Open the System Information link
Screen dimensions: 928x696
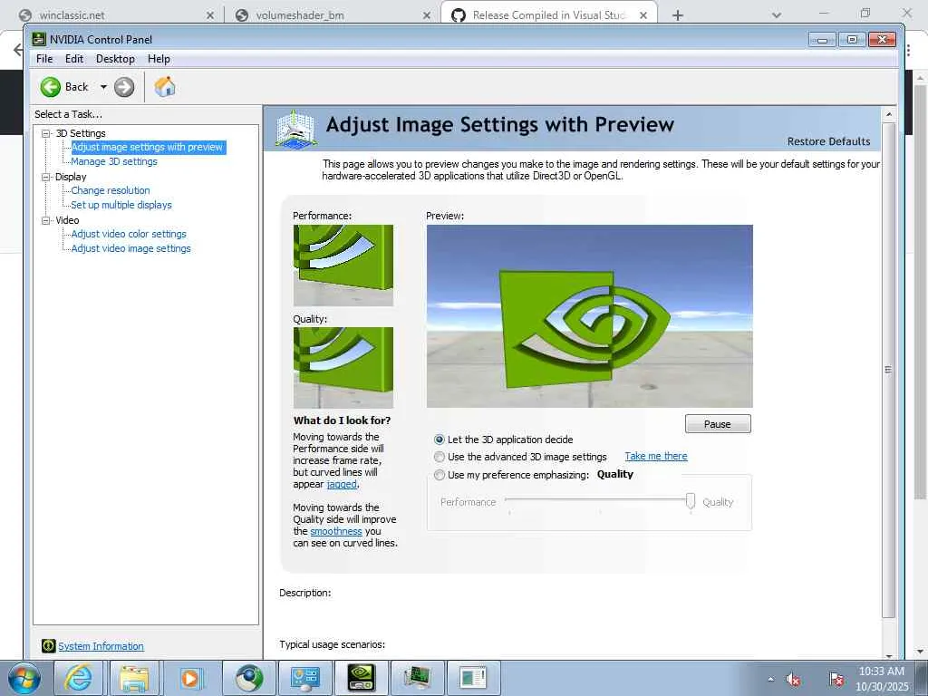coord(101,646)
